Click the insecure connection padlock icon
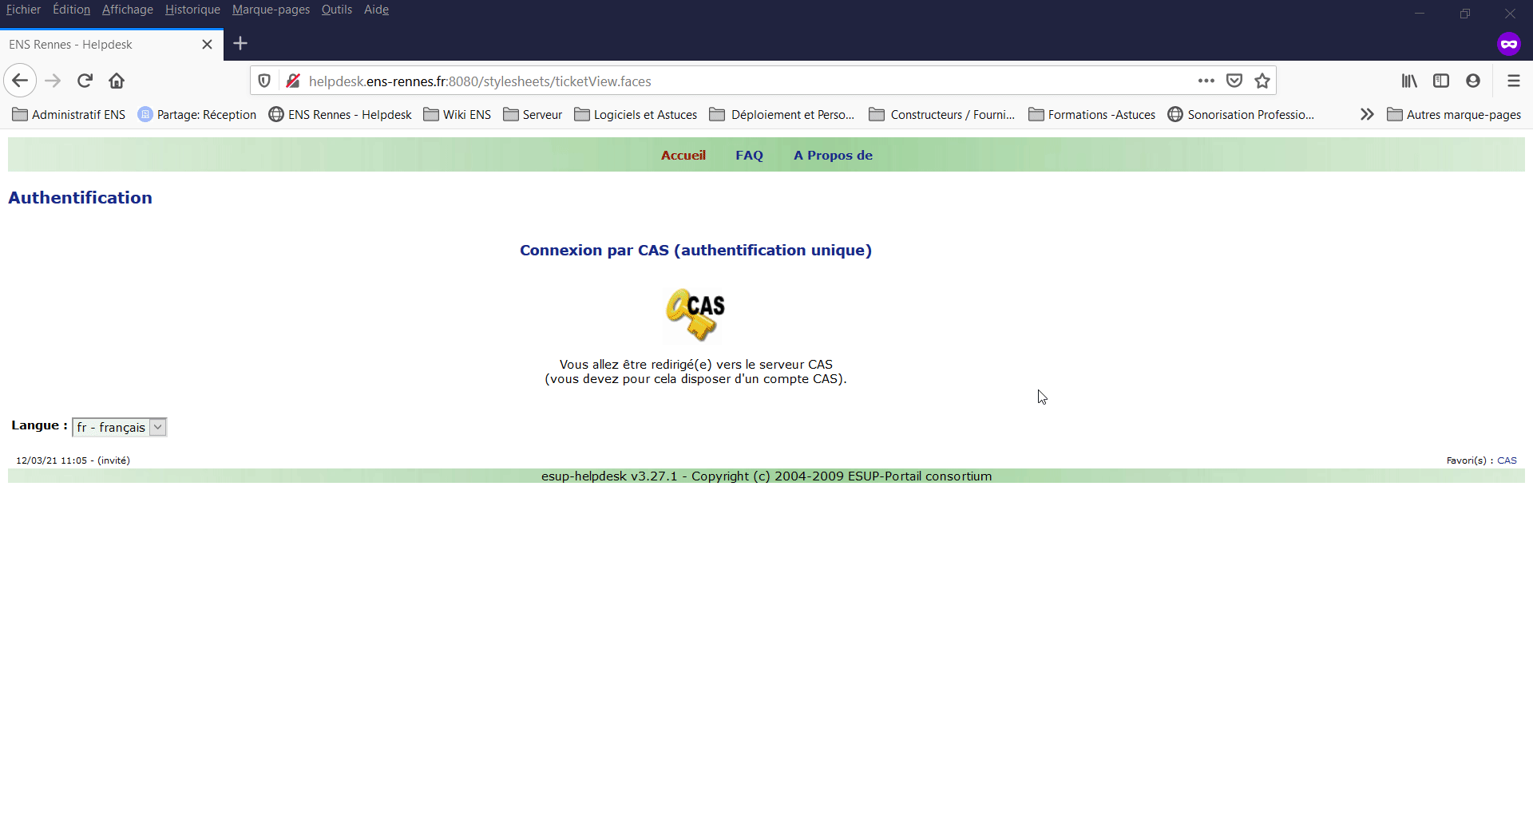Screen dimensions: 1533x822 point(293,81)
